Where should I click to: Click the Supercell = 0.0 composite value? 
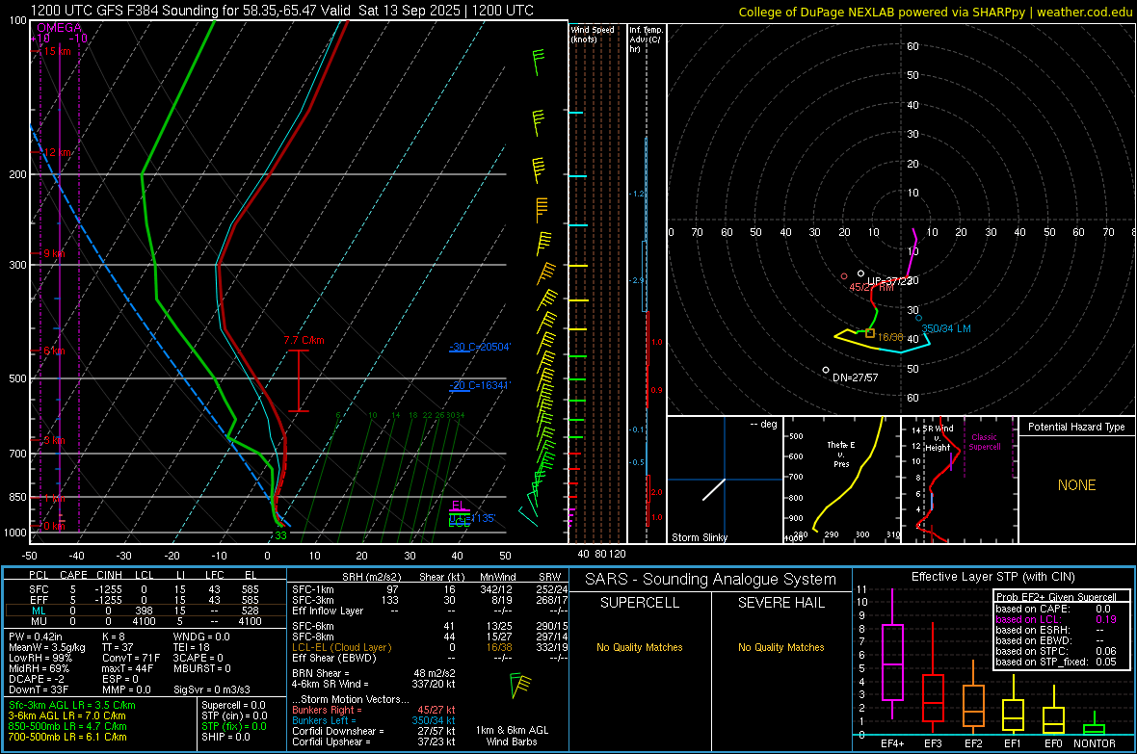click(233, 705)
